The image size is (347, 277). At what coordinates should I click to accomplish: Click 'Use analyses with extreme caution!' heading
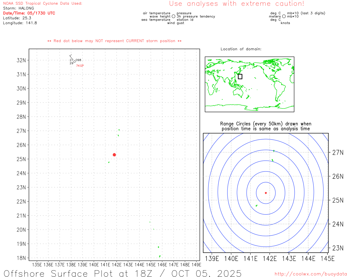tap(236, 4)
